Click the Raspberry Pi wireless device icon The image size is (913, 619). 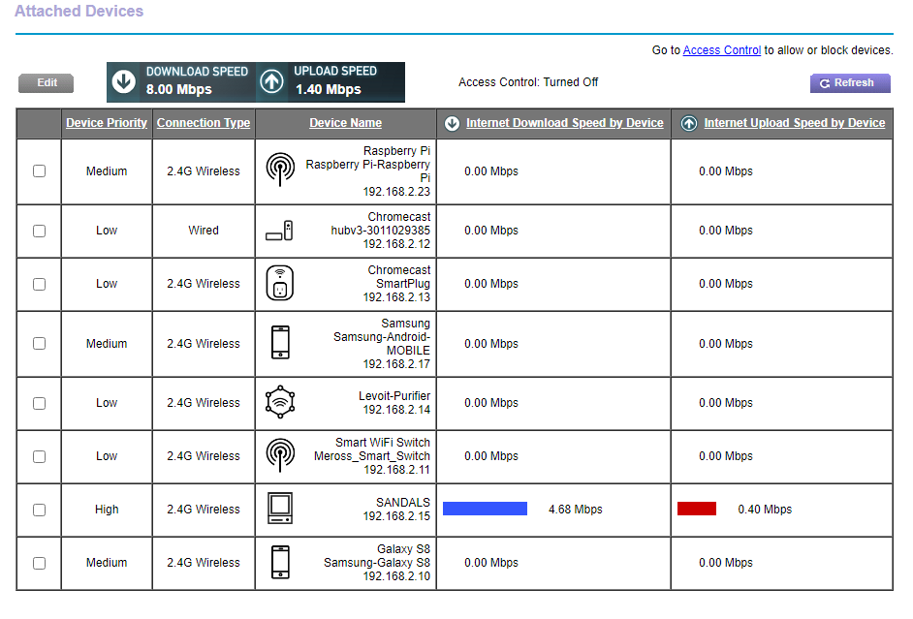[279, 170]
